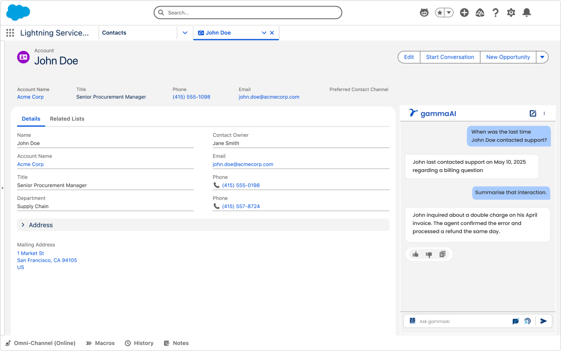
Task: Start a new gammaAI chat
Action: tap(533, 113)
